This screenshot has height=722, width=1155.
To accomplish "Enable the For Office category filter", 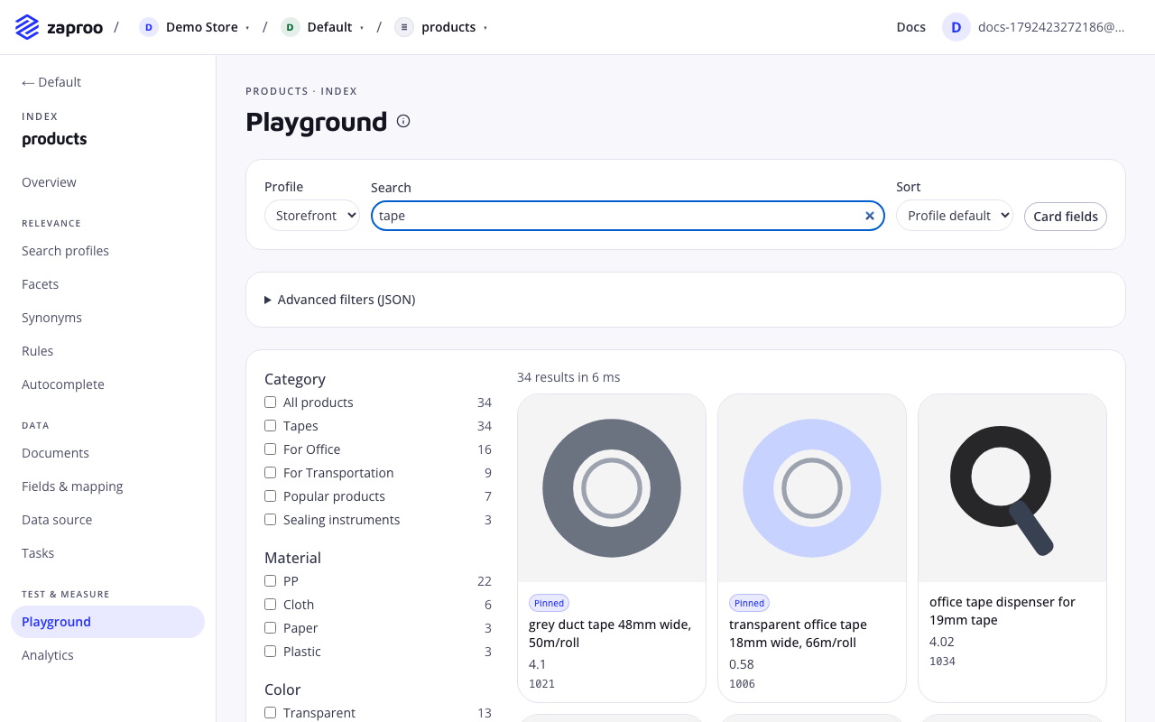I will tap(270, 449).
